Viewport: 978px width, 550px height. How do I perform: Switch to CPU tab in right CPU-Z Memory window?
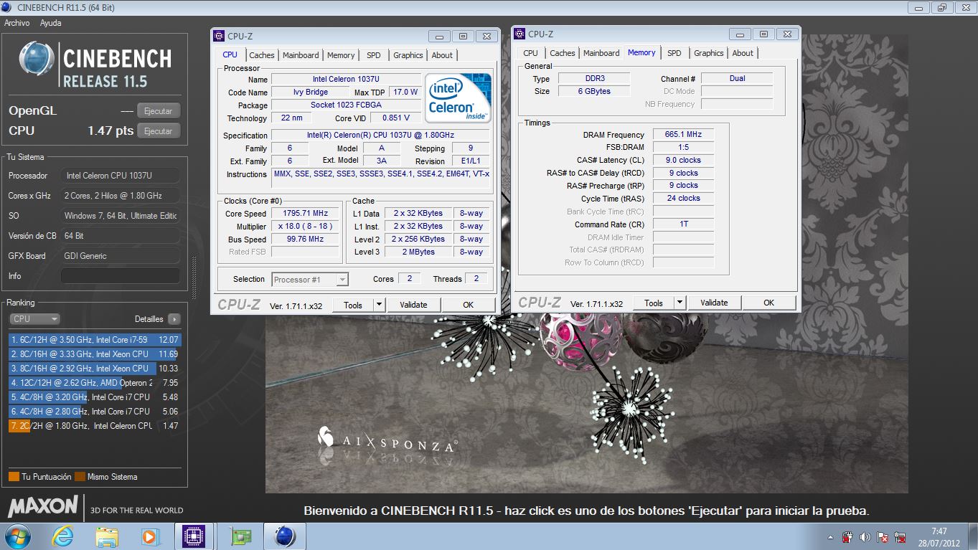coord(531,53)
